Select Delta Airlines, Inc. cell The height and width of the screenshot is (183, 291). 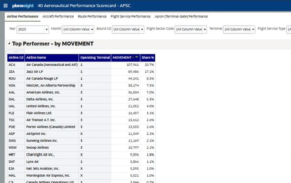(x=52, y=99)
